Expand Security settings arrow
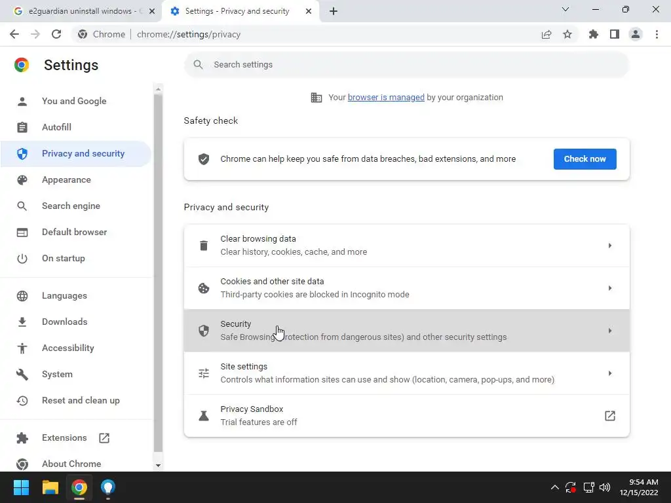 point(610,331)
